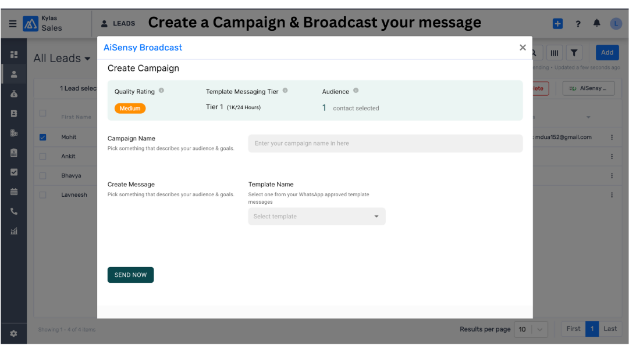
Task: Click the SEND NOW button
Action: 130,275
